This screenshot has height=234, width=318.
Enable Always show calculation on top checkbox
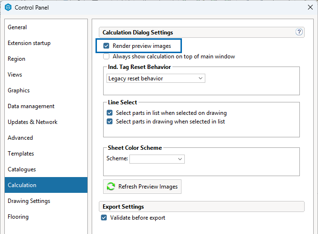[x=106, y=56]
